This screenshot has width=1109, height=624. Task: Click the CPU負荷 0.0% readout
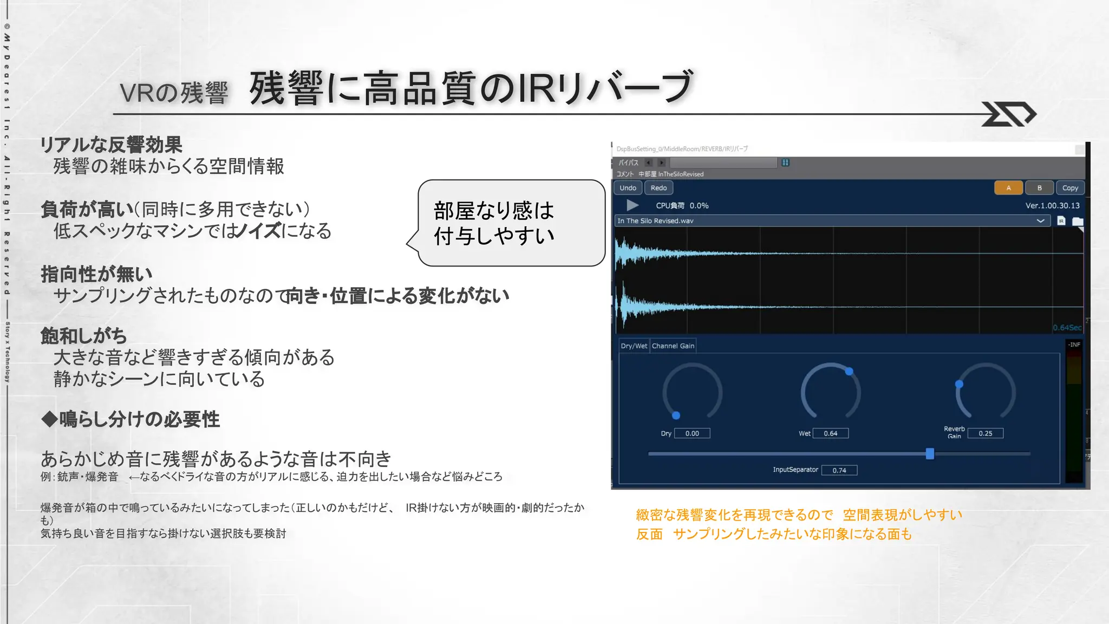pos(682,206)
